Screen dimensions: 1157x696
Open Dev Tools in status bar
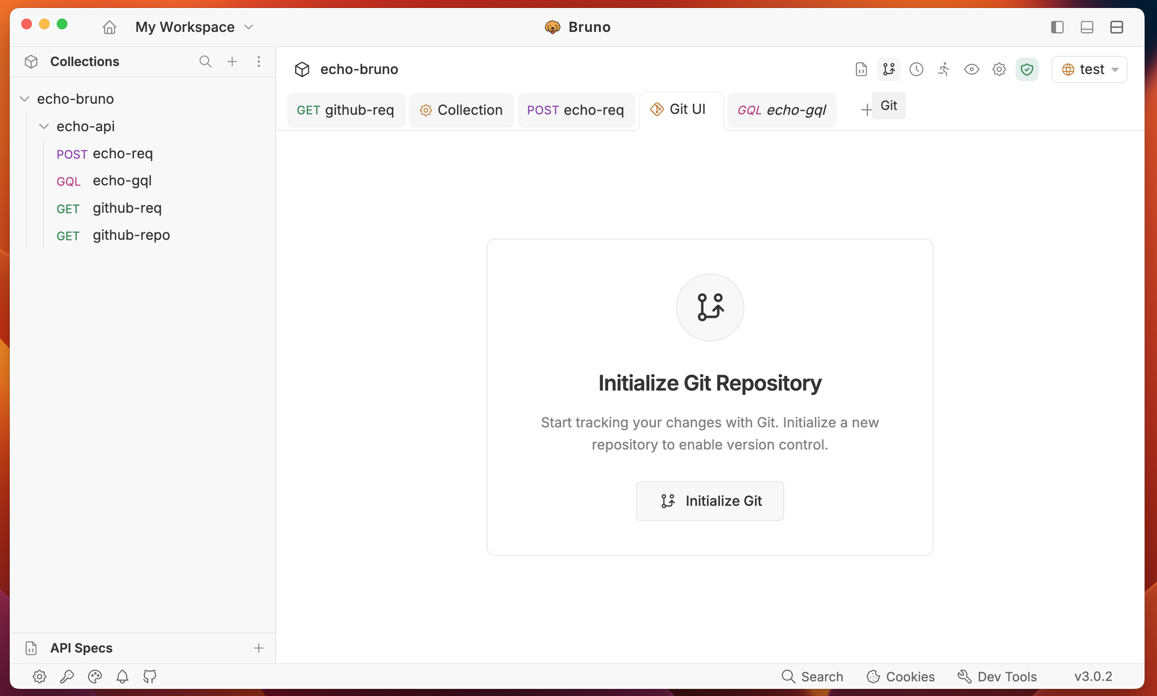[x=997, y=676]
